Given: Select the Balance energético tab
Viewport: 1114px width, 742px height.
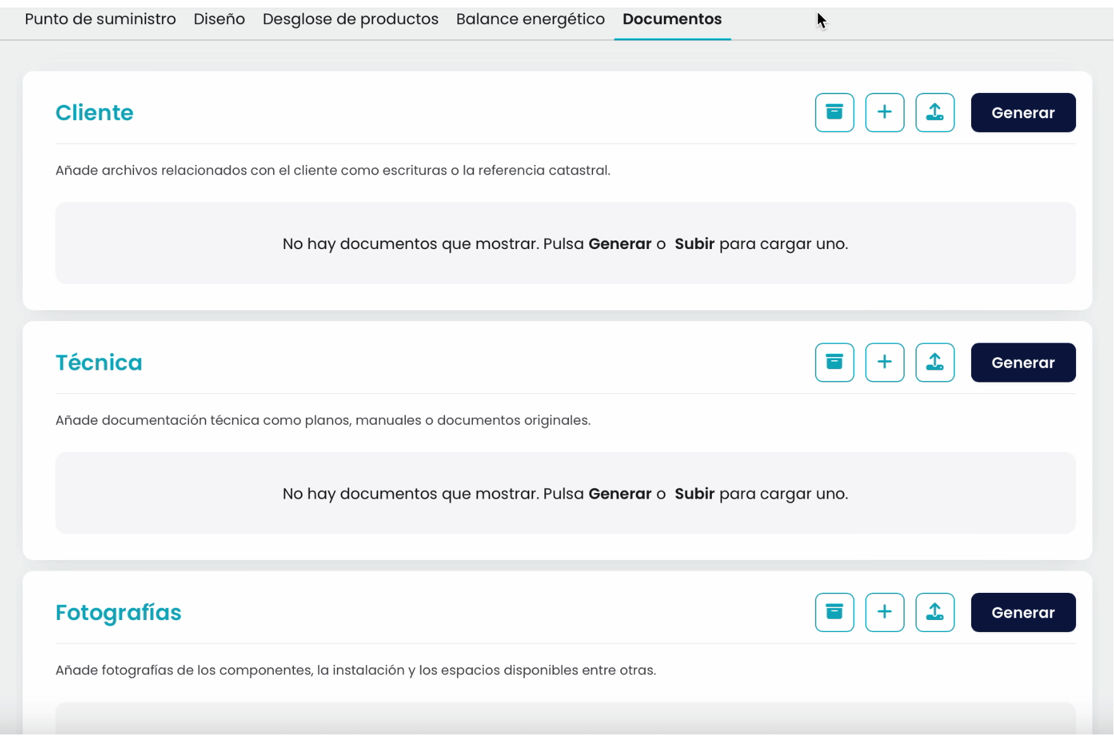Looking at the screenshot, I should (x=530, y=19).
